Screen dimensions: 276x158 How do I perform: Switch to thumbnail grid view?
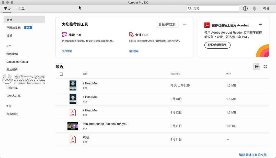265,66
